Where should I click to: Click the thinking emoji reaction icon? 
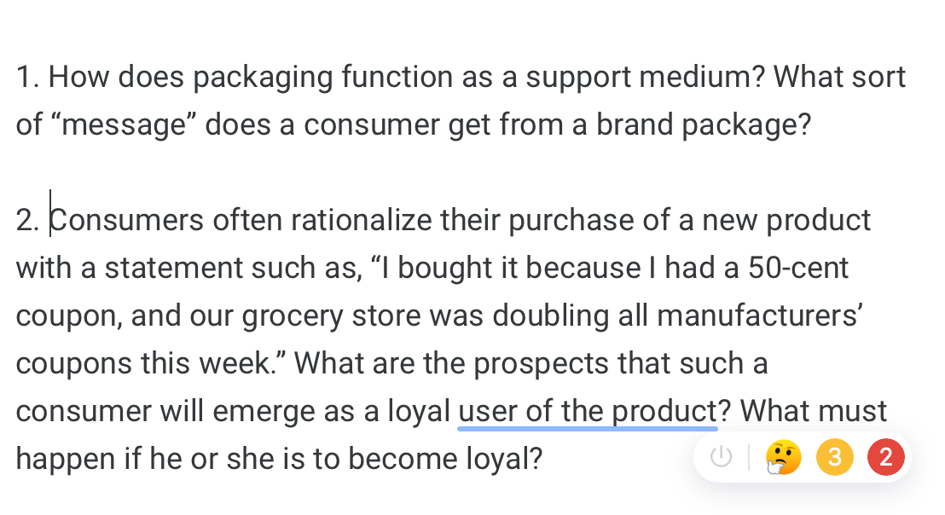(x=781, y=457)
